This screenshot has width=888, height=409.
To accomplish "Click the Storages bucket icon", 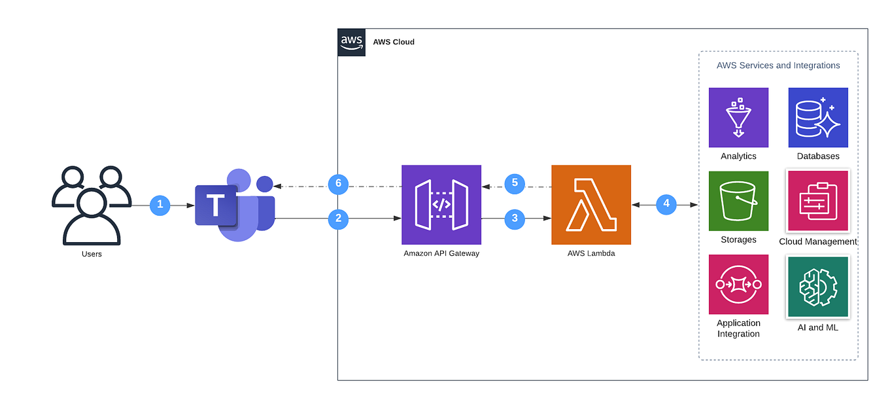I will (x=738, y=201).
